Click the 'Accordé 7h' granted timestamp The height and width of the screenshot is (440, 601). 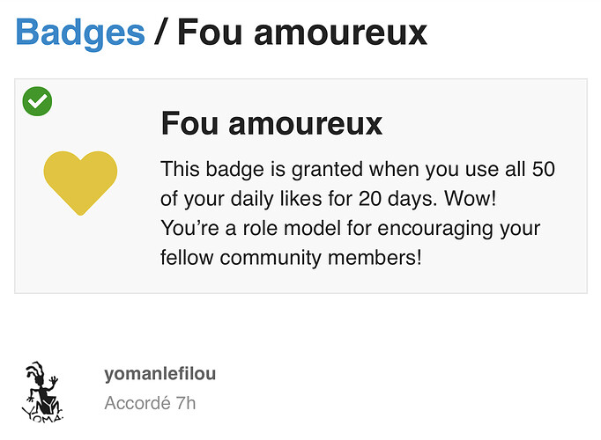[150, 403]
